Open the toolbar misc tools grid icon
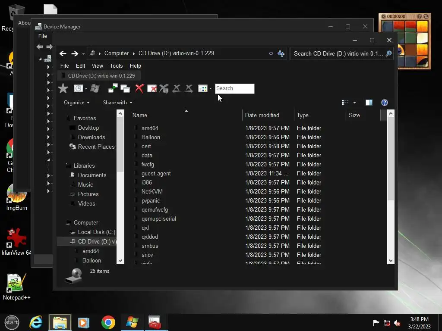The width and height of the screenshot is (442, 331). (203, 88)
